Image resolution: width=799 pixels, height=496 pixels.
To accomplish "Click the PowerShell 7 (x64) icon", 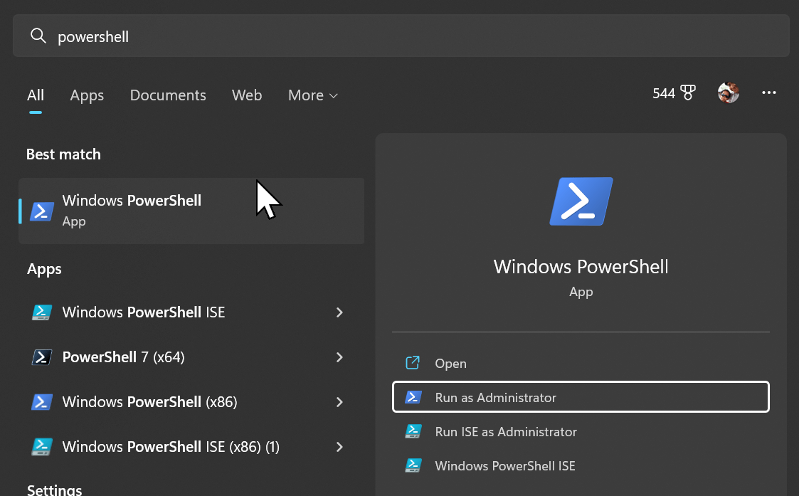I will pos(42,357).
